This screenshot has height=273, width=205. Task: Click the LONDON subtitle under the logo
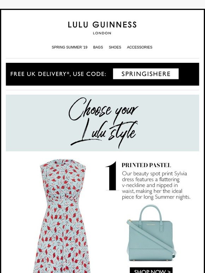102,33
